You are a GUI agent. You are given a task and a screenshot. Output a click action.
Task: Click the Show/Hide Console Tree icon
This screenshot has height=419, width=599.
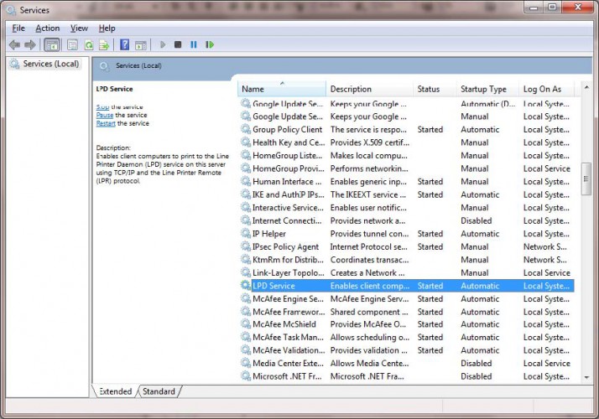51,45
